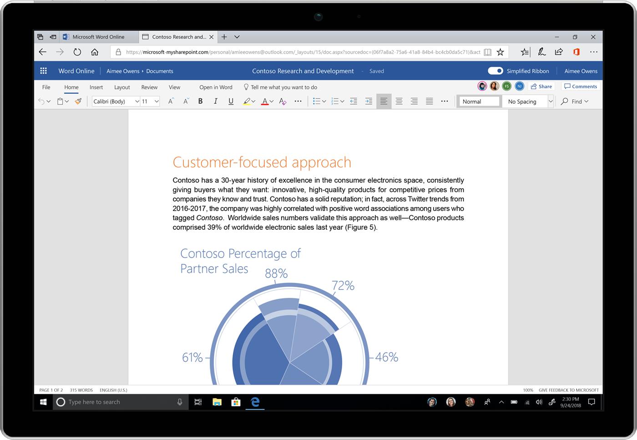The image size is (637, 440).
Task: Activate the text highlight color tool
Action: [247, 101]
